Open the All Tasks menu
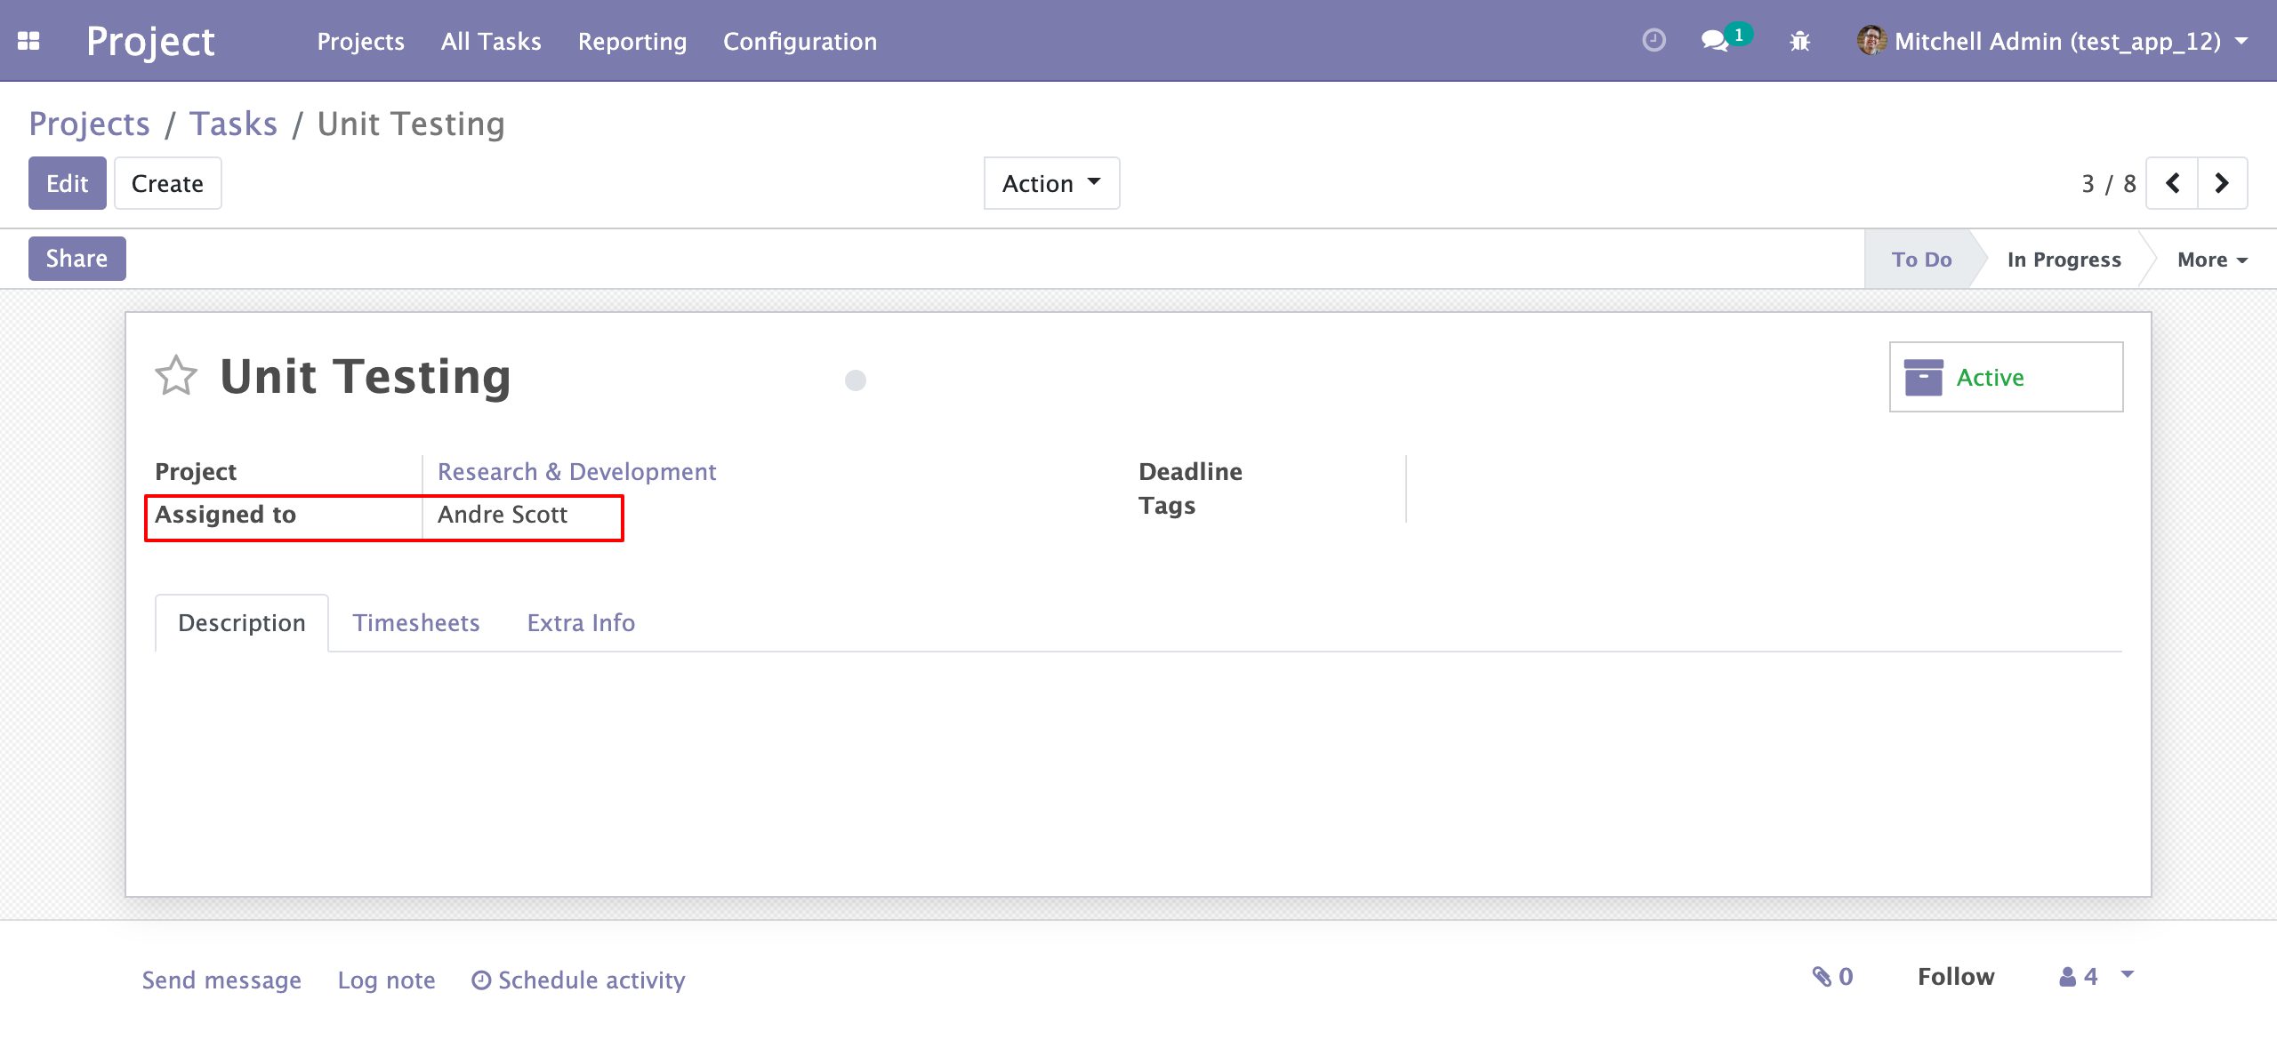Screen dimensions: 2277x1056 (x=491, y=41)
